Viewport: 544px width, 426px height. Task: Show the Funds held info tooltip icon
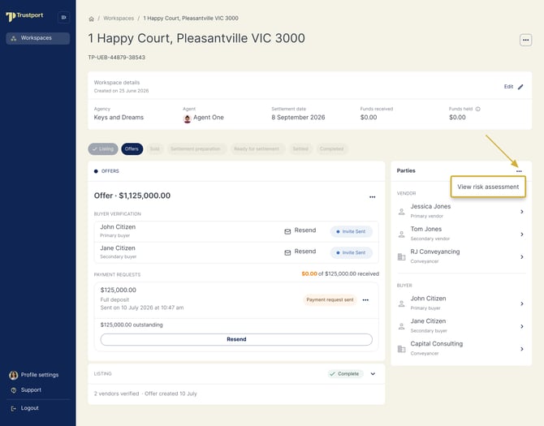pyautogui.click(x=477, y=109)
